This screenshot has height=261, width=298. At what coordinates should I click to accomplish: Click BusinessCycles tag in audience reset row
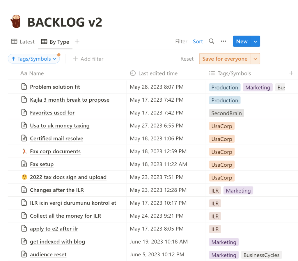coord(261,255)
